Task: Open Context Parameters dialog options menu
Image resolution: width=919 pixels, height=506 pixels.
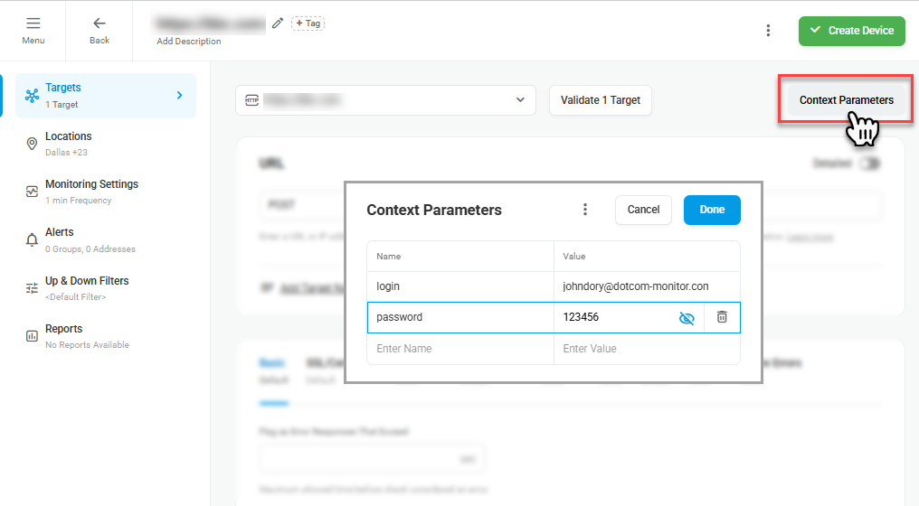Action: pyautogui.click(x=585, y=210)
